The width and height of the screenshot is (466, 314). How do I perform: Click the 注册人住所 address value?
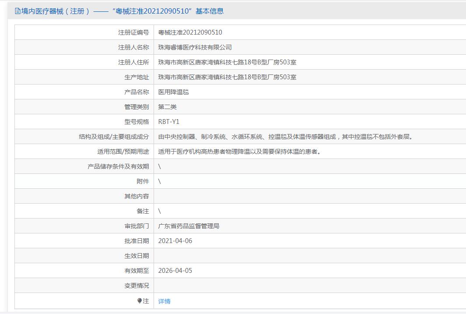227,62
